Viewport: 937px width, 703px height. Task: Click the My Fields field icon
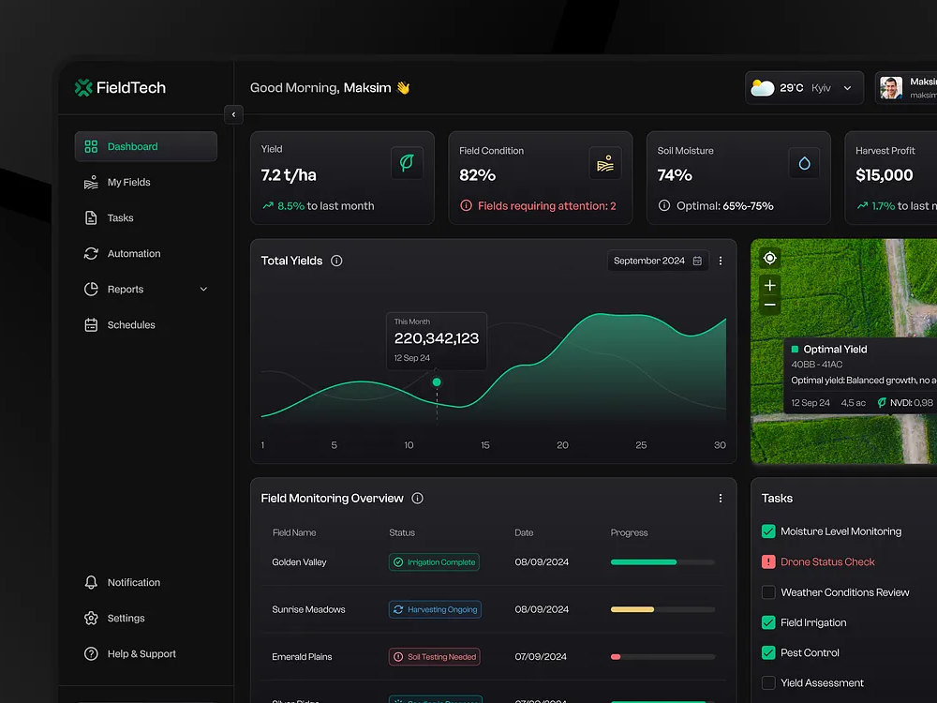click(x=91, y=183)
